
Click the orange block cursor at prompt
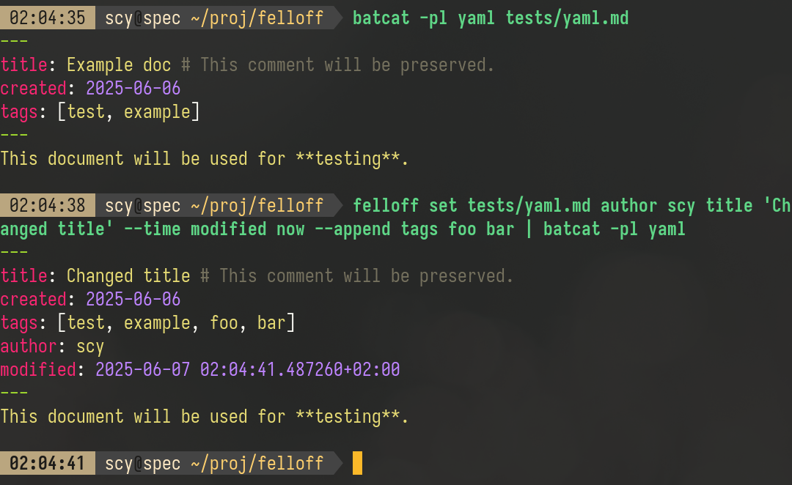[357, 463]
